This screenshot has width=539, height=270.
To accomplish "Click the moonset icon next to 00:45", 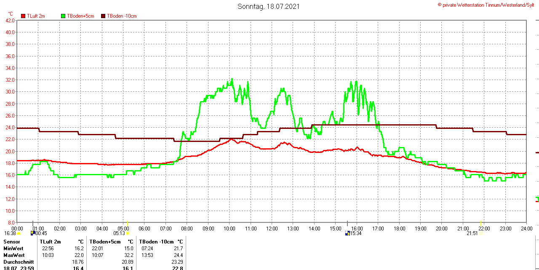I will (33, 233).
